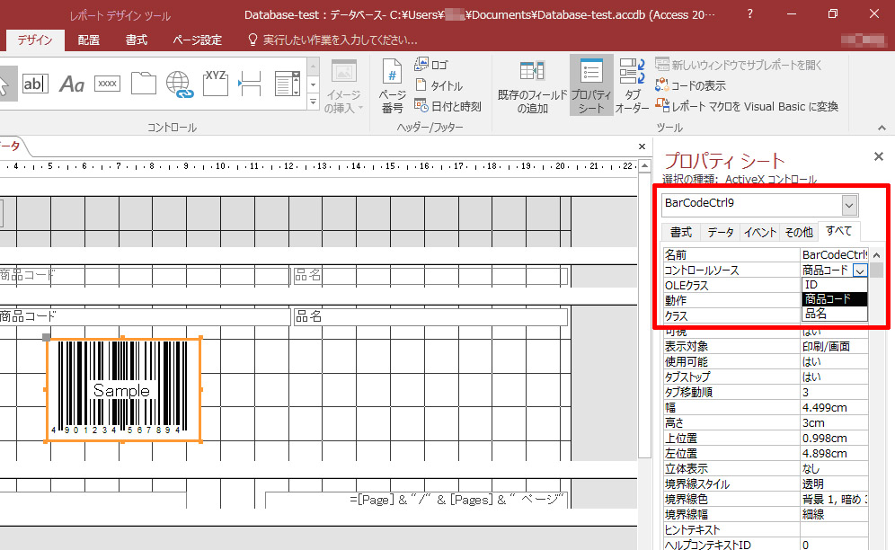Select the XYZ option group control
The image size is (895, 550).
pyautogui.click(x=215, y=84)
